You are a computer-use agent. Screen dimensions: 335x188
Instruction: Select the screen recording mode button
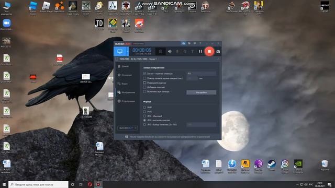(x=120, y=51)
